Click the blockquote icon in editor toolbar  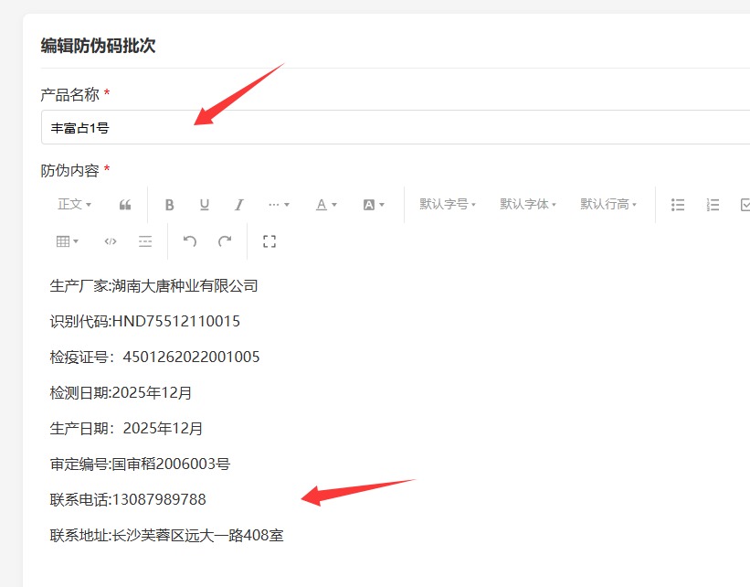pos(125,205)
